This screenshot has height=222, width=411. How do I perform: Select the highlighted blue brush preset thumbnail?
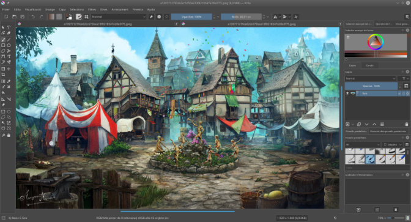click(370, 159)
